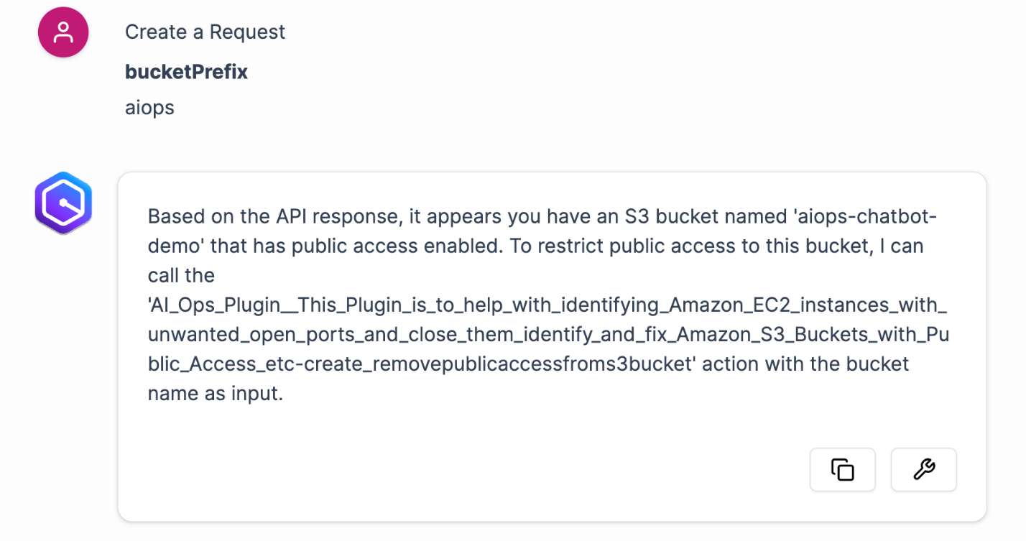Tap the magnifier glyph inside the chatbot logo
The height and width of the screenshot is (541, 1026).
click(63, 203)
